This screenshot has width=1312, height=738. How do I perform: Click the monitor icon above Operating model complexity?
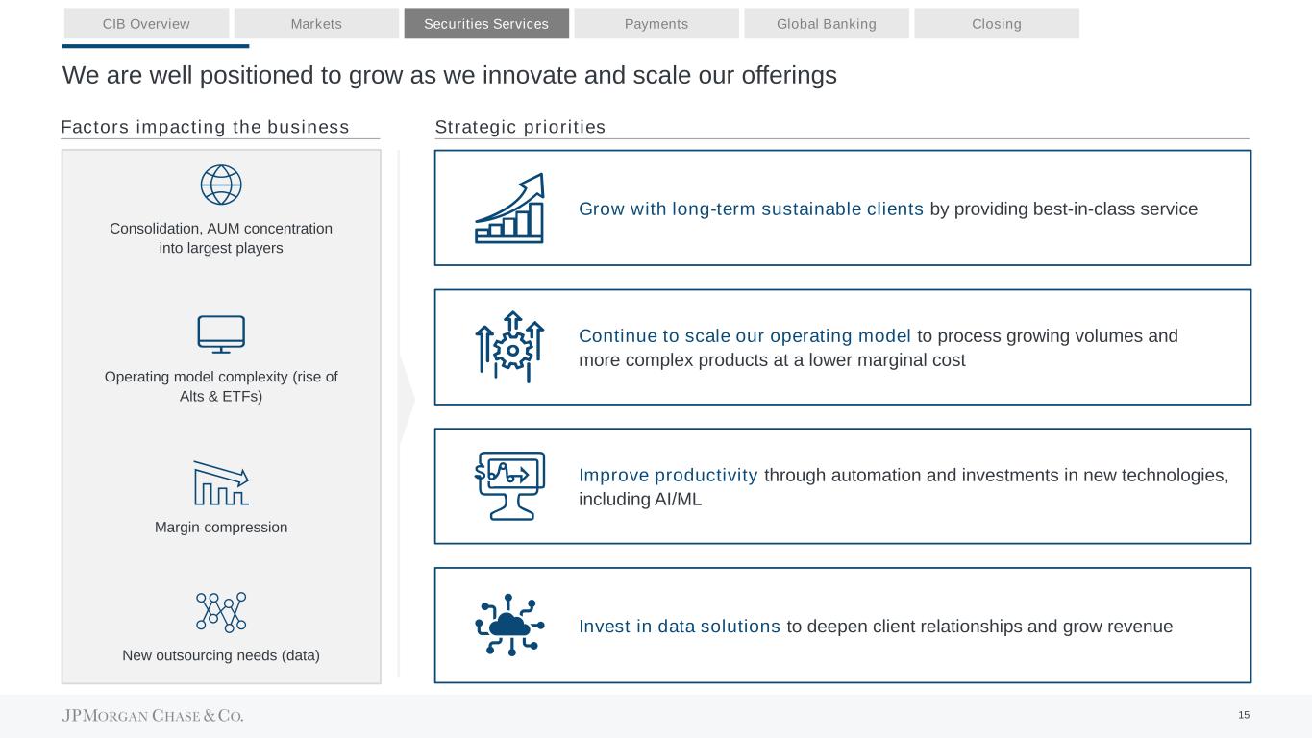tap(221, 334)
